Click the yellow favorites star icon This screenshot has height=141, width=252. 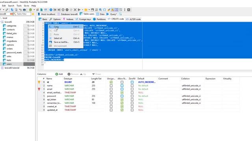[x=33, y=14]
